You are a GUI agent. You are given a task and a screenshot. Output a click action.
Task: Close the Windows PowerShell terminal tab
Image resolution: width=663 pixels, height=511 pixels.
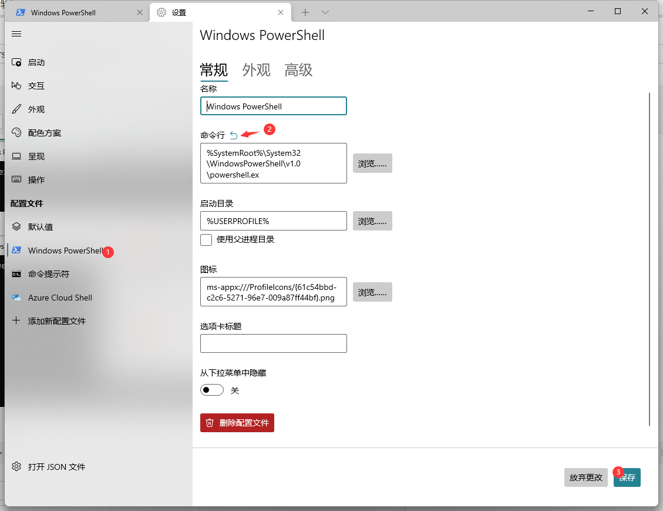pos(140,13)
